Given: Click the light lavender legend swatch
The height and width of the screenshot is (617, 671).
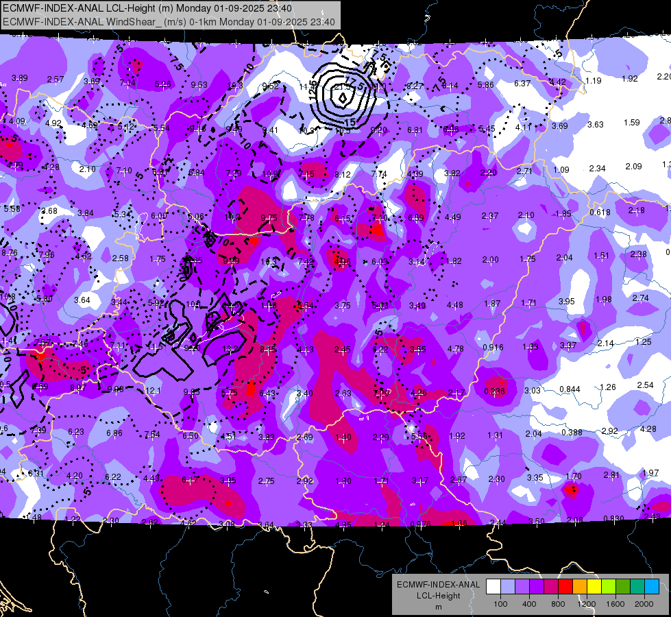Looking at the screenshot, I should [508, 587].
